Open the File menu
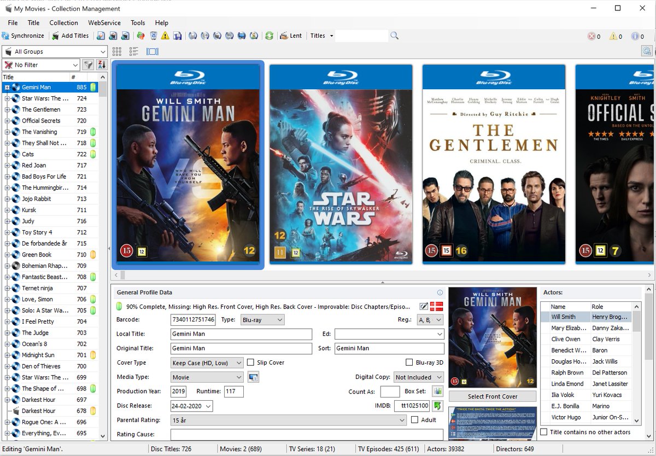 point(13,22)
